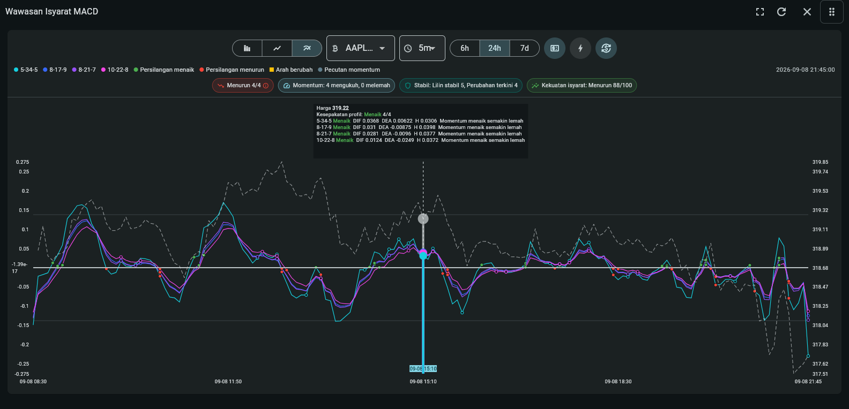Click the timestamp 2026-09-08 21:45:00
Screen dimensions: 849x409
pyautogui.click(x=805, y=70)
